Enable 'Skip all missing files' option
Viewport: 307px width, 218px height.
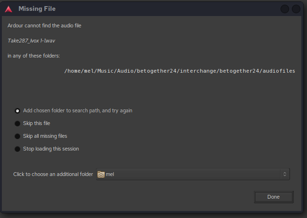point(17,136)
